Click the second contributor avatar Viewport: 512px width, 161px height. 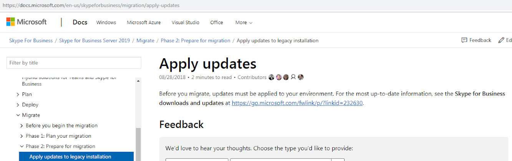pyautogui.click(x=279, y=77)
